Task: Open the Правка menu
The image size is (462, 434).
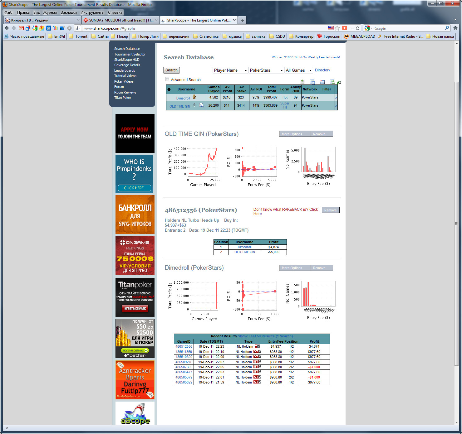Action: [23, 12]
